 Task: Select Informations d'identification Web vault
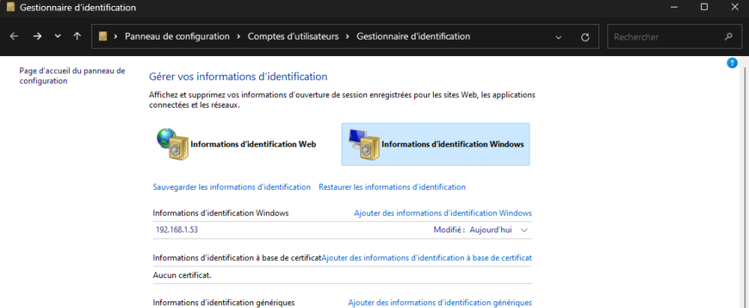237,144
